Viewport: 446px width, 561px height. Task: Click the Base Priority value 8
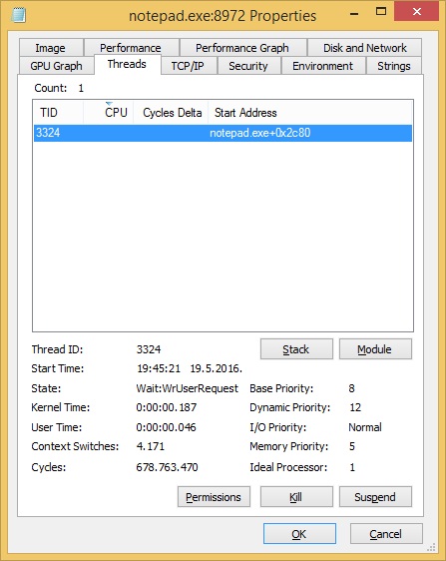(x=351, y=388)
